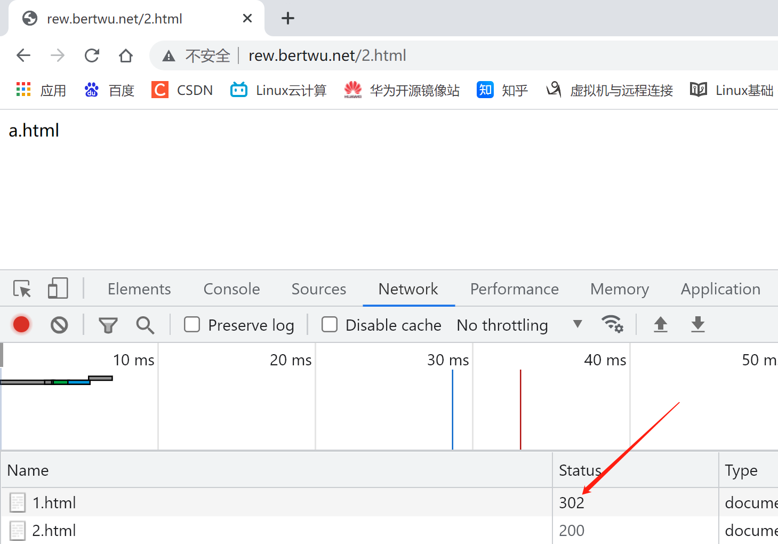The height and width of the screenshot is (544, 778).
Task: Open the 知乎 bookmark
Action: coord(502,90)
